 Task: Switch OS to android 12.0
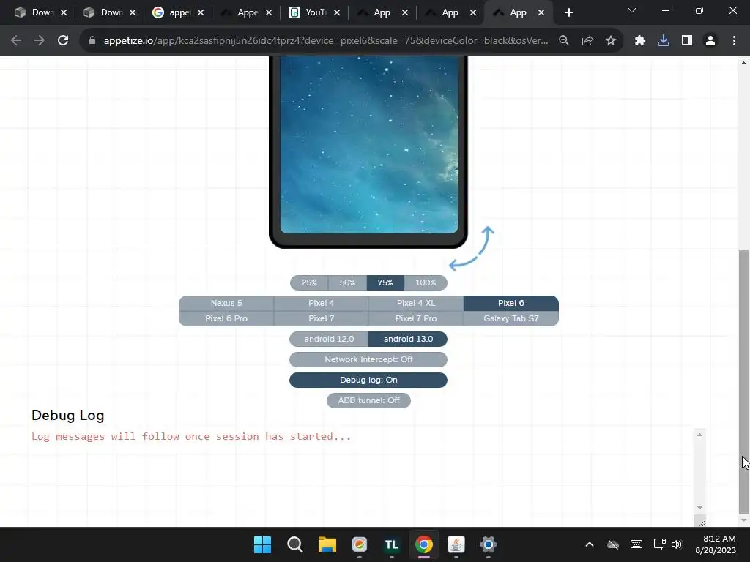[329, 339]
